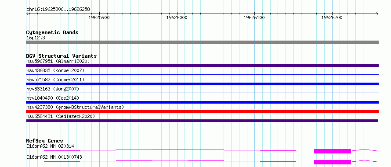391x167 pixels.
Task: Open transcript C16orf62|NM_020314 label
Action: click(x=50, y=146)
